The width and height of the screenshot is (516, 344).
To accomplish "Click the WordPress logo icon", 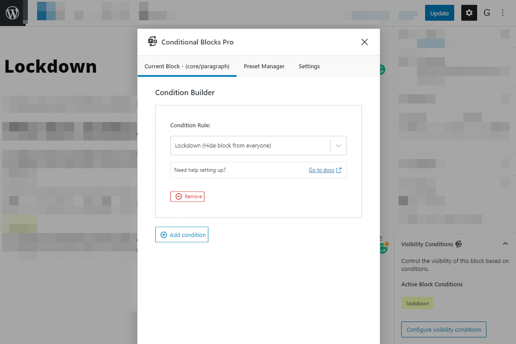I will click(x=12, y=12).
